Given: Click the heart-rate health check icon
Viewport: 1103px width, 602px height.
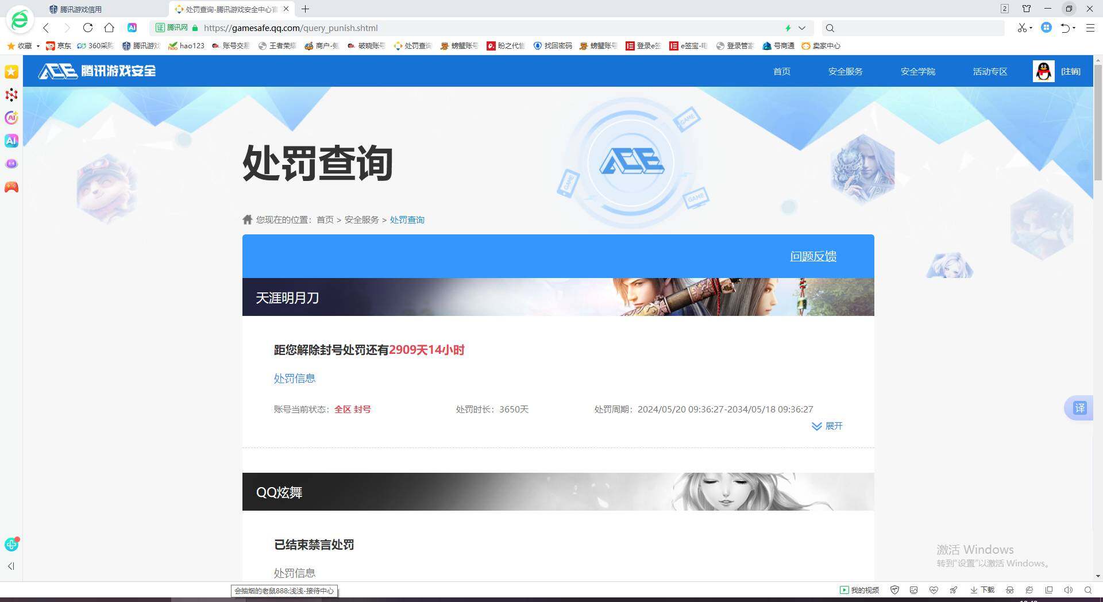Looking at the screenshot, I should click(x=934, y=590).
